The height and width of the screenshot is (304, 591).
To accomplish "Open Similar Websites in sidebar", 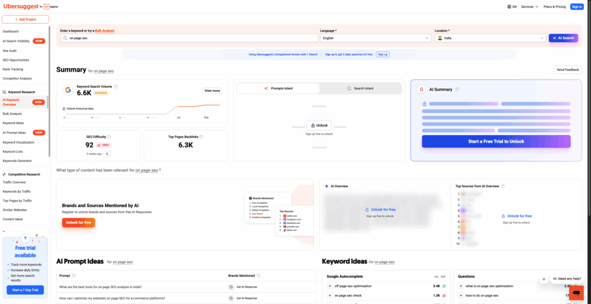I will (x=14, y=210).
